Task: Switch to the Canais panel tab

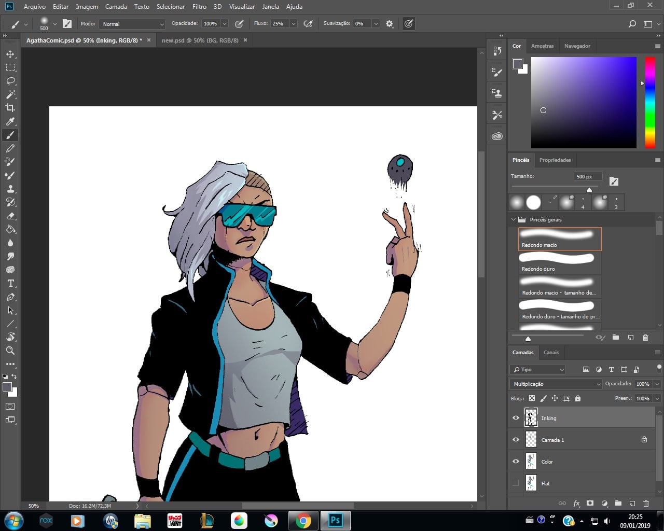Action: point(551,352)
